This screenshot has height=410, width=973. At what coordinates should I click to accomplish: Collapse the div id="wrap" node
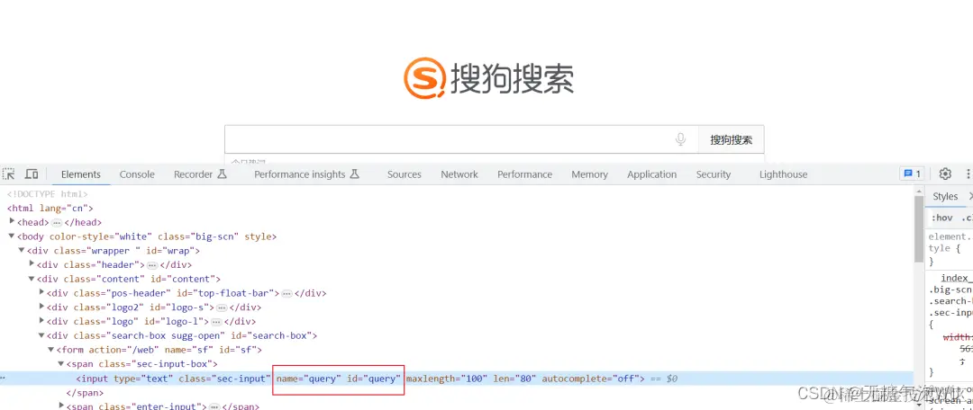(x=22, y=250)
